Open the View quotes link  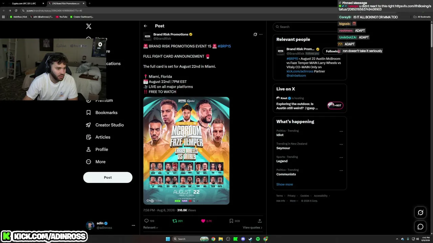click(252, 227)
